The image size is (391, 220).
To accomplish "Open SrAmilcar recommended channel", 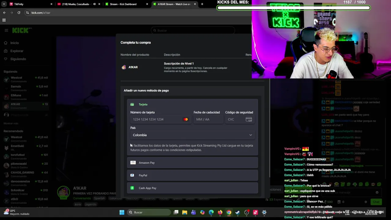I will point(26,192).
